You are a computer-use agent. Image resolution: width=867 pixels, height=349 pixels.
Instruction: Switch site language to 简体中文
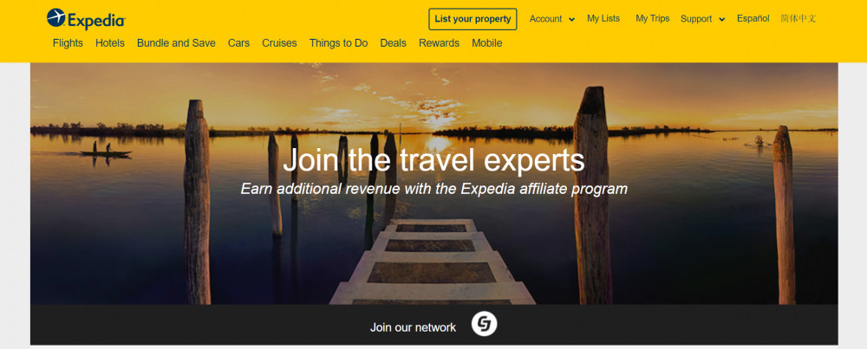[799, 19]
